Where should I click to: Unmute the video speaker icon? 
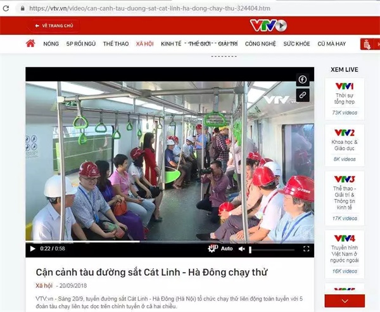[241, 249]
